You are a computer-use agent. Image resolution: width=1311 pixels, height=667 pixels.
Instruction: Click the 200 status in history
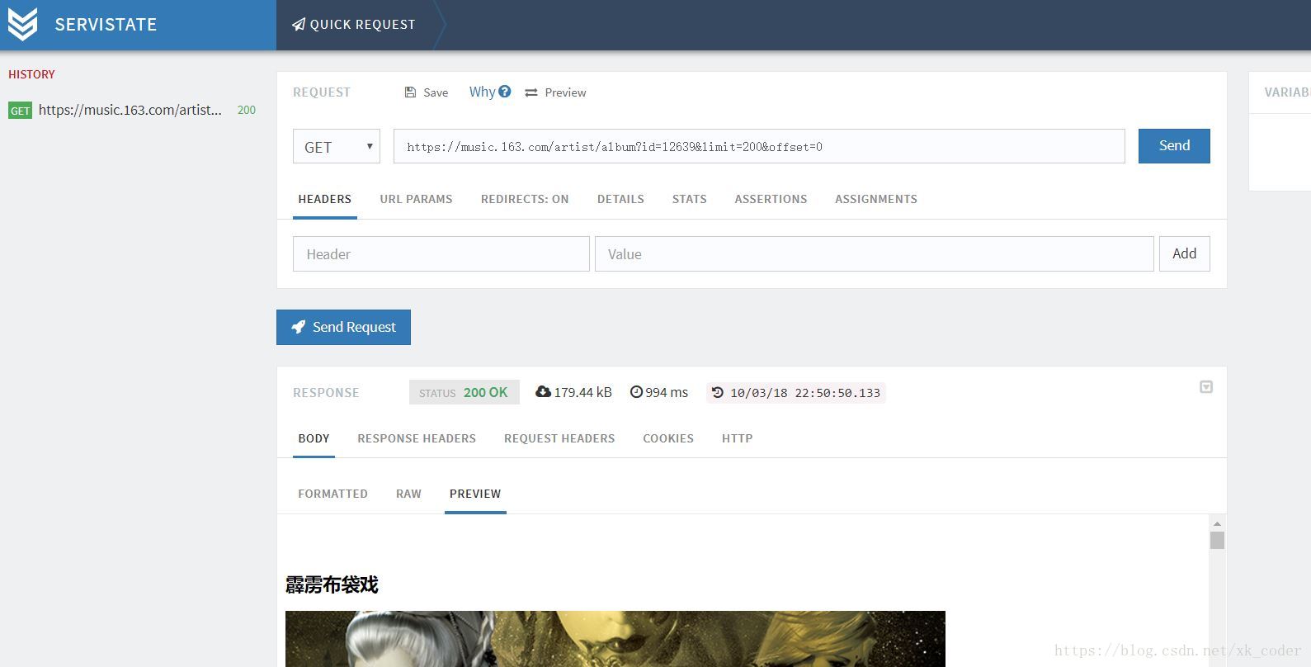(x=247, y=110)
